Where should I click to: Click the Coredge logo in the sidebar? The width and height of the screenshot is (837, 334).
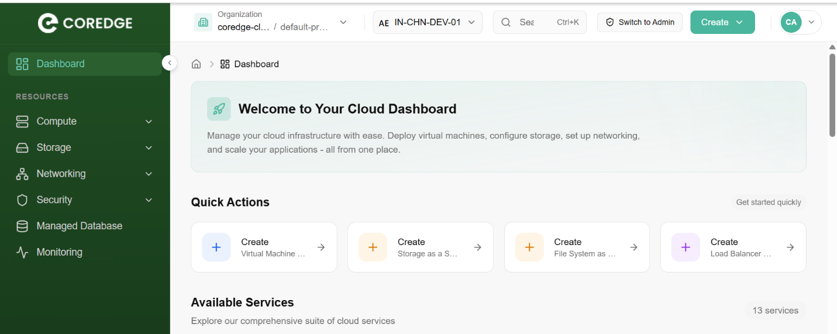point(85,23)
